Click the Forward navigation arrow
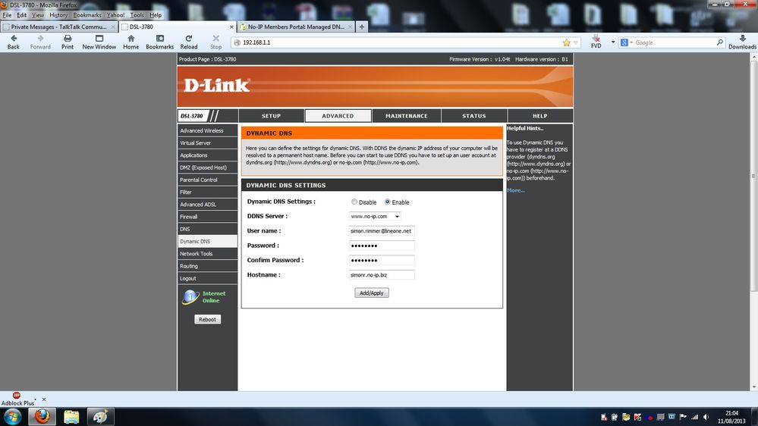 tap(40, 39)
